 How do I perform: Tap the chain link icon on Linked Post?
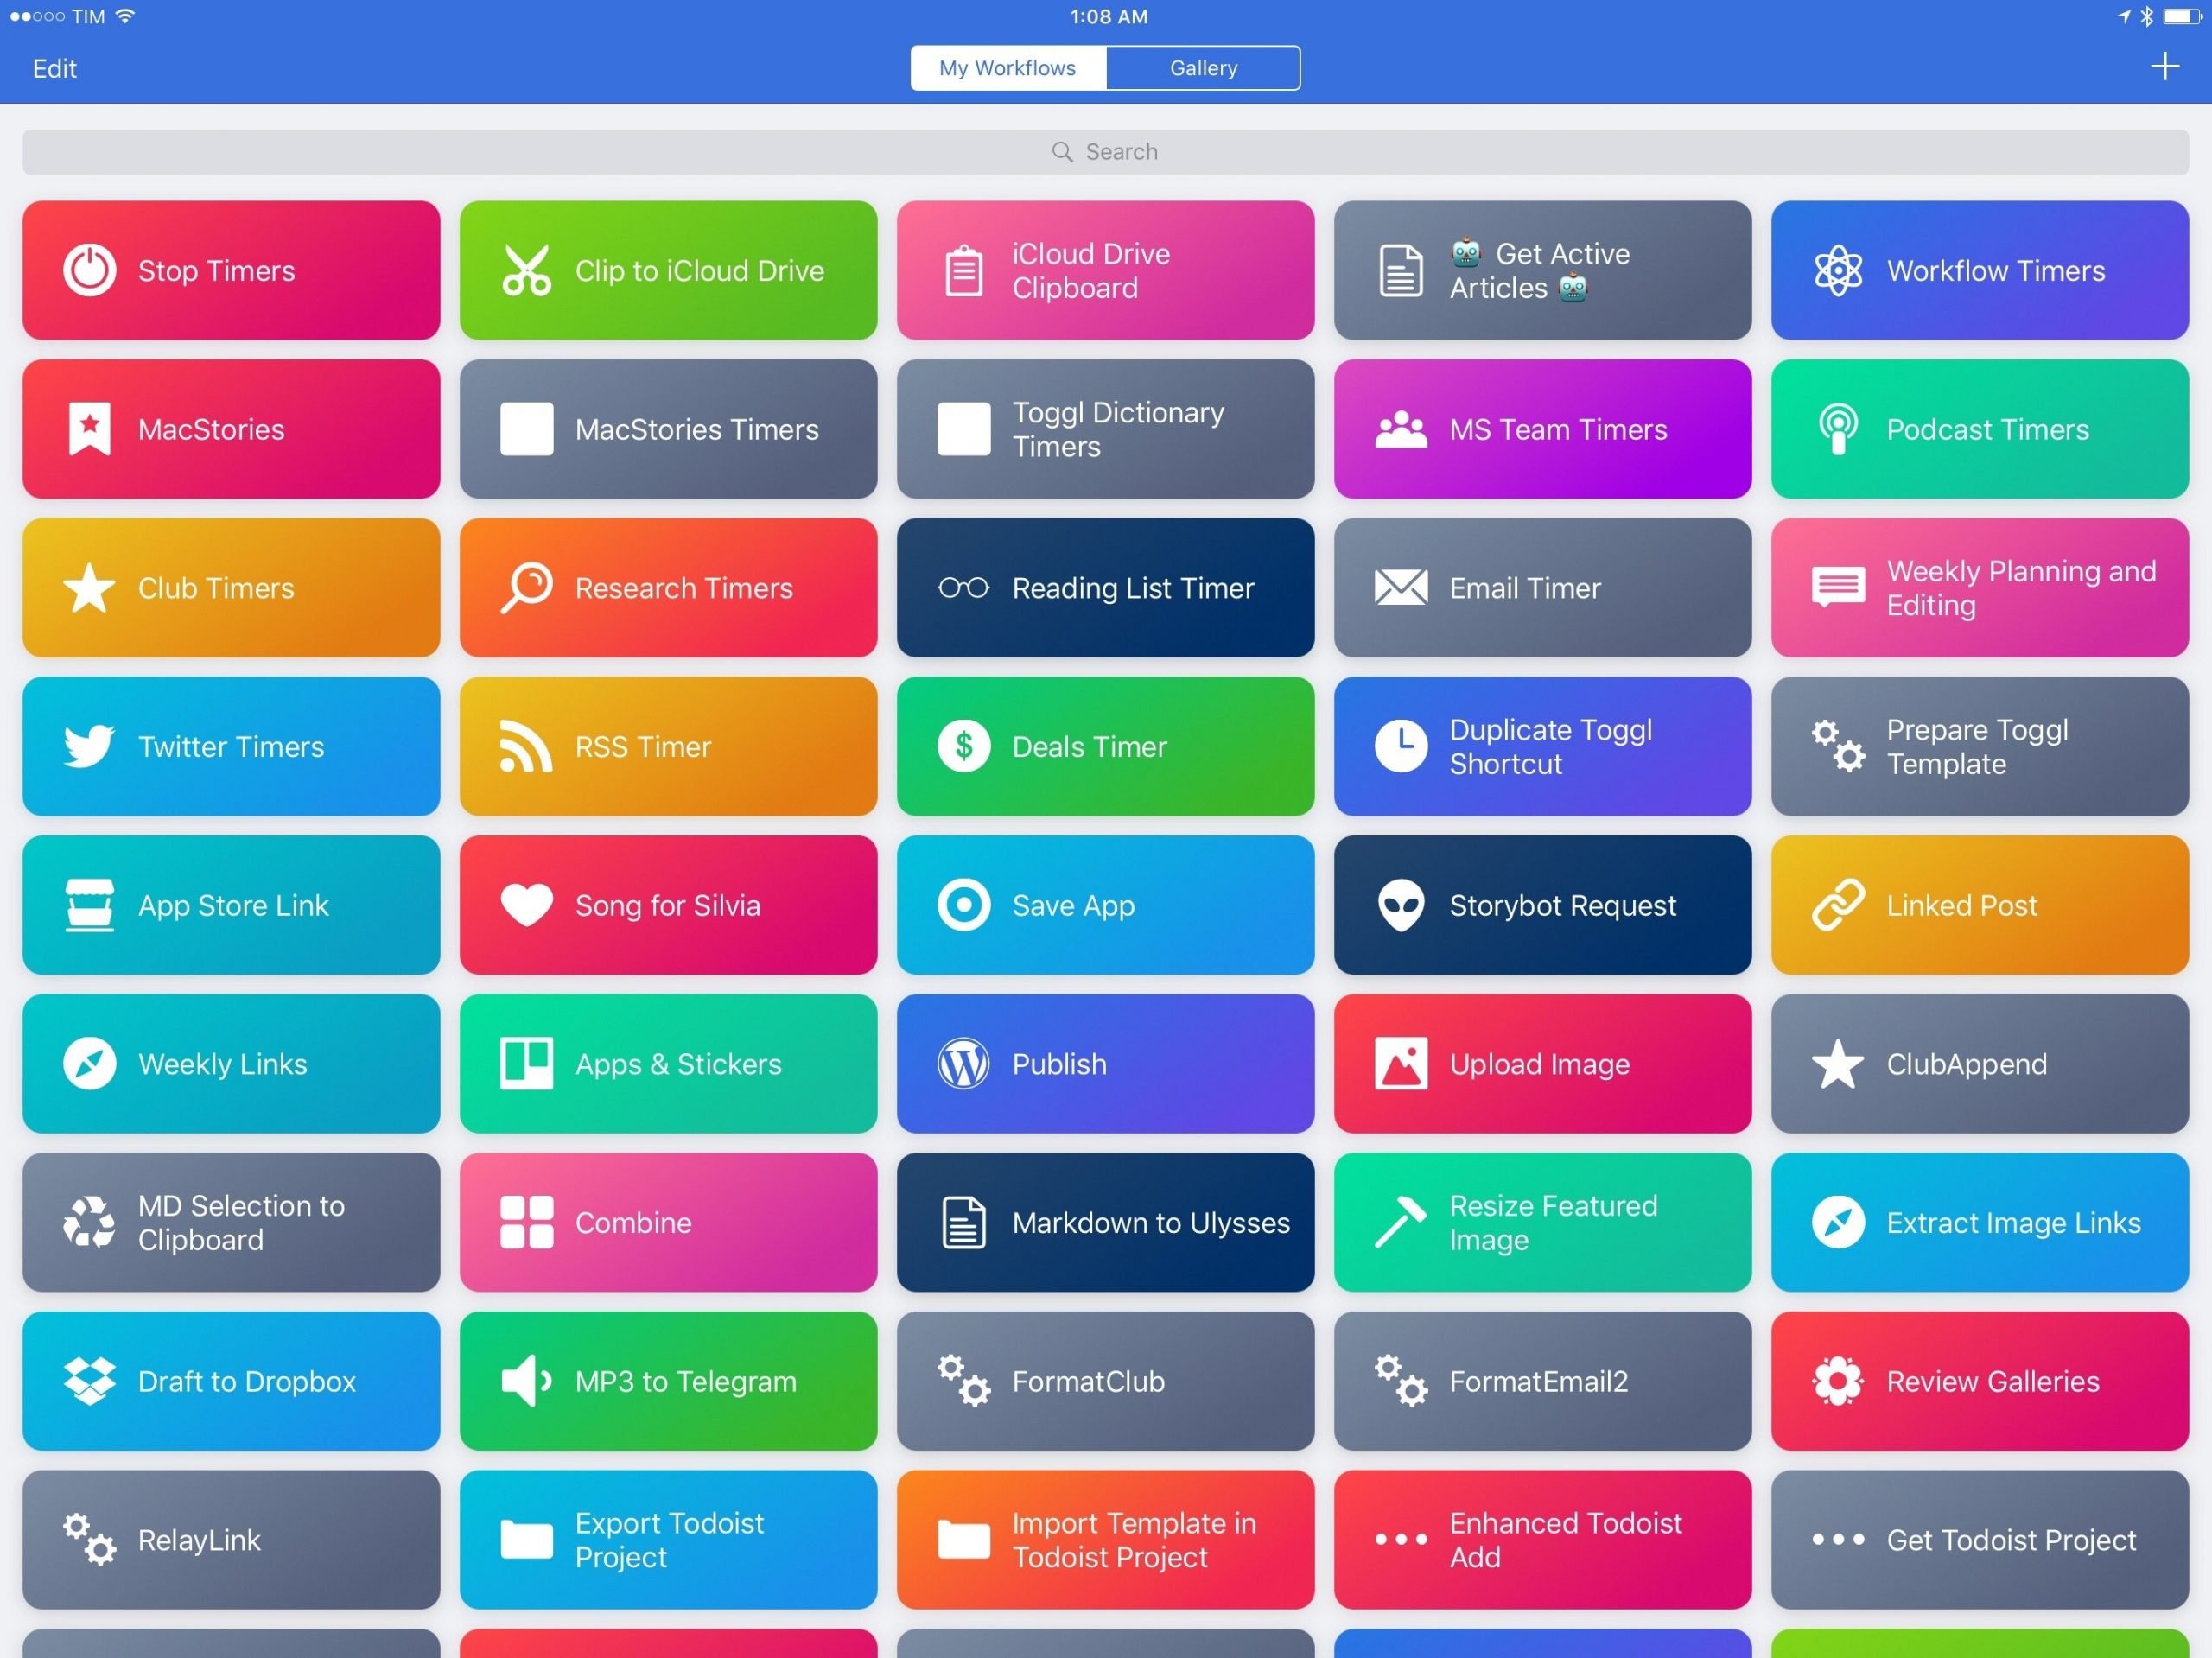1837,905
